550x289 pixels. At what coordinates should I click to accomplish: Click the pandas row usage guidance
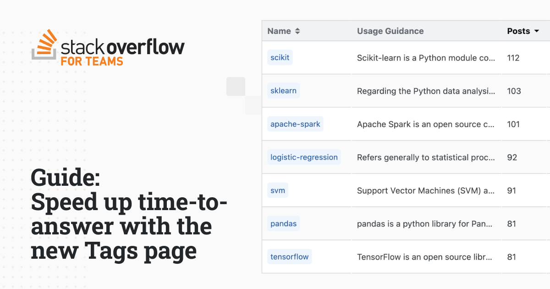click(x=426, y=223)
